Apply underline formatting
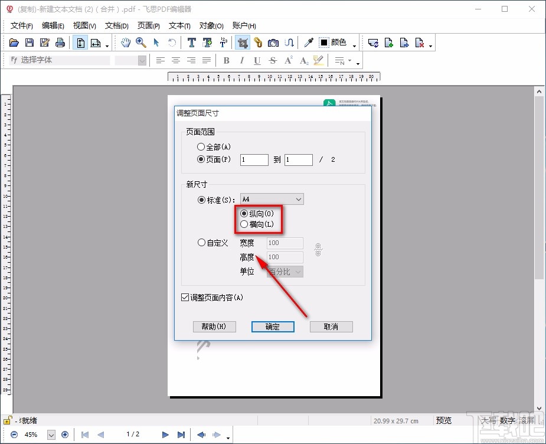 tap(257, 60)
